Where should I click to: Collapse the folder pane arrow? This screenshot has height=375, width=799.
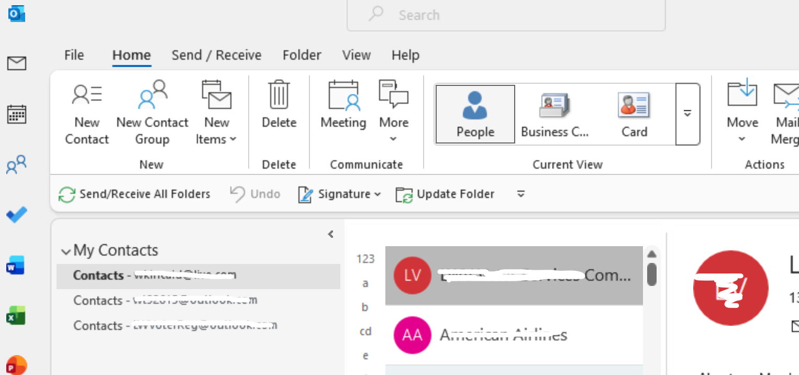[x=330, y=234]
